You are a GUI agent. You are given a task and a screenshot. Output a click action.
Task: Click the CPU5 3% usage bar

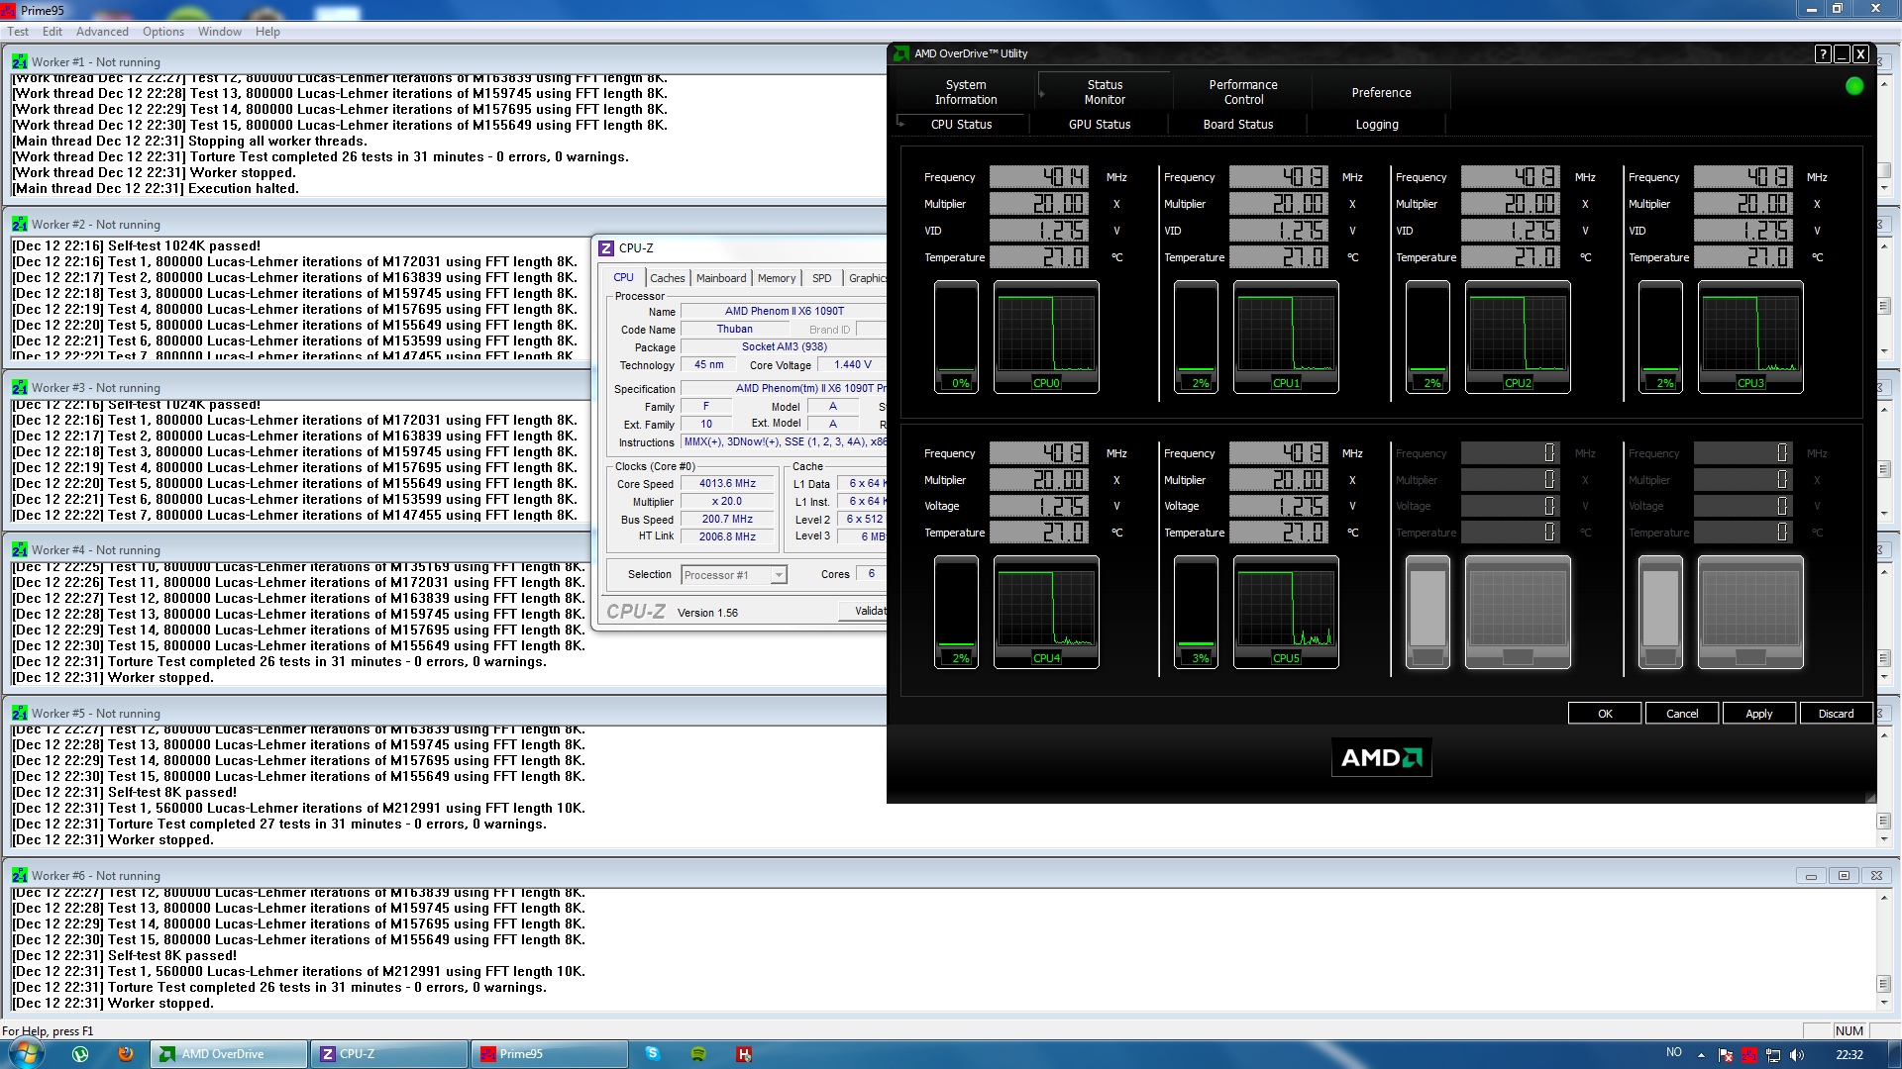(1197, 613)
